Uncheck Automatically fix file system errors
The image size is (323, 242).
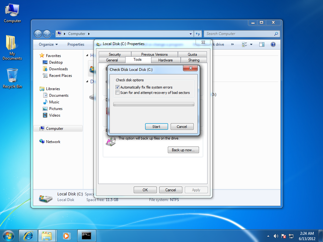click(x=117, y=87)
